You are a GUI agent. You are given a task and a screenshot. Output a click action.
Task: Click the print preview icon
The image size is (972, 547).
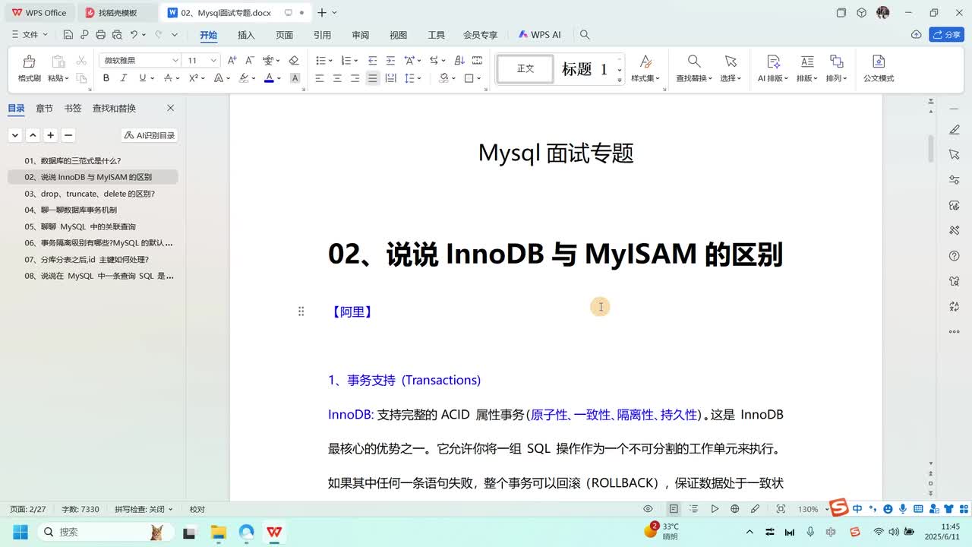pyautogui.click(x=117, y=35)
